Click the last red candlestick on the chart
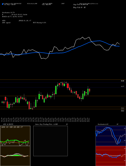 point(90,90)
